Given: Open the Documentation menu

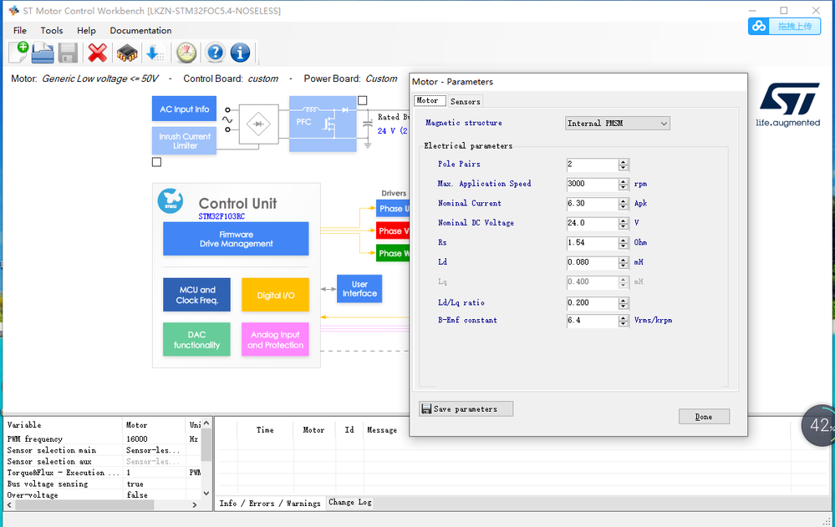Looking at the screenshot, I should 140,30.
